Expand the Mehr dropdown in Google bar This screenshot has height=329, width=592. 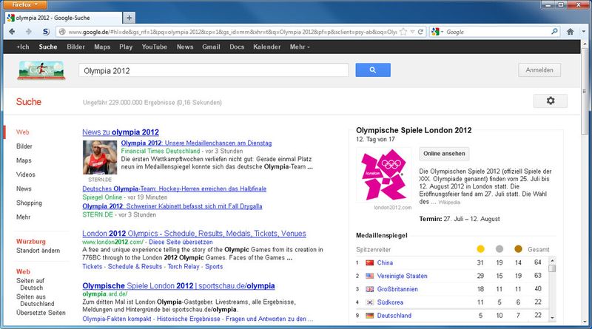point(300,47)
